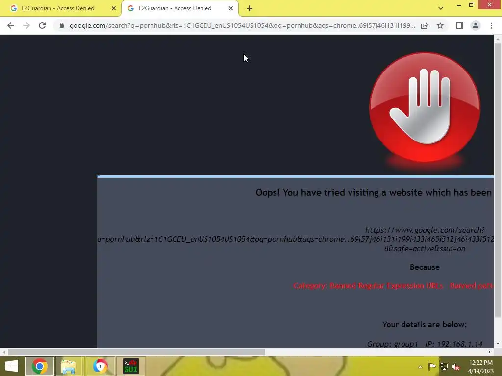Go back to the previous page
This screenshot has width=502, height=376.
click(11, 25)
